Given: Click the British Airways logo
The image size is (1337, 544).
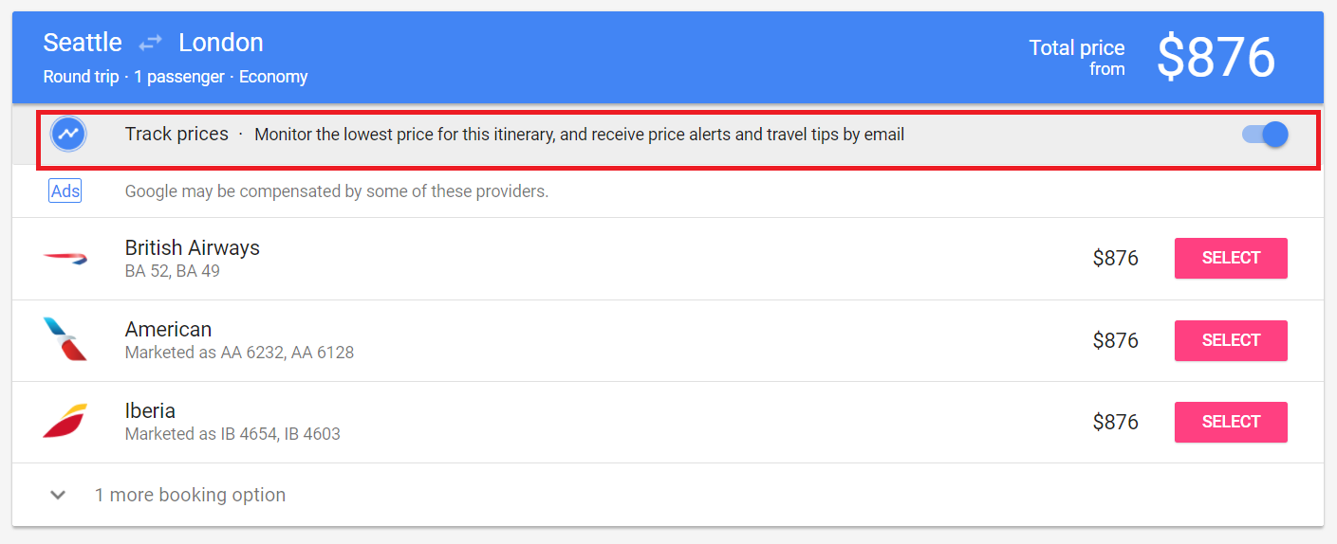Looking at the screenshot, I should click(x=65, y=258).
